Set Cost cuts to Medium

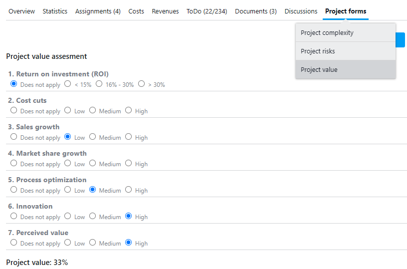tap(93, 110)
